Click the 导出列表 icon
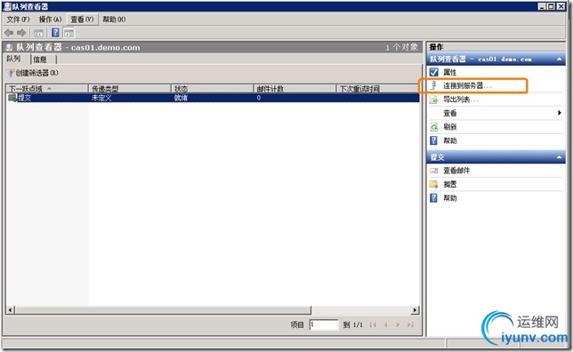 pyautogui.click(x=434, y=100)
